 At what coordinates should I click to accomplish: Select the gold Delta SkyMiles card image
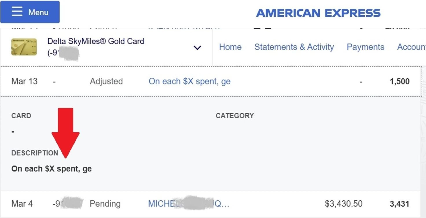(24, 47)
